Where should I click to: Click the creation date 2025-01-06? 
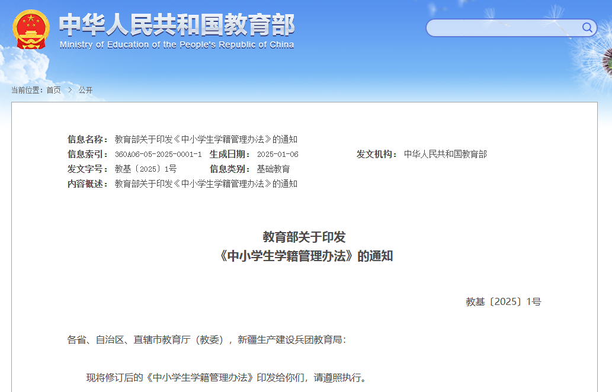point(277,155)
